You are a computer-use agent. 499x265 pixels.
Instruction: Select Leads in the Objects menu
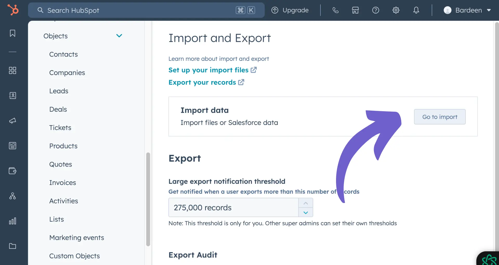pyautogui.click(x=59, y=91)
